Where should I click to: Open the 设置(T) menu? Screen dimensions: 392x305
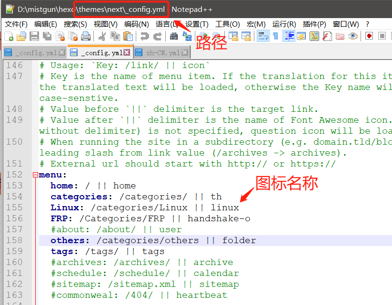pyautogui.click(x=197, y=24)
